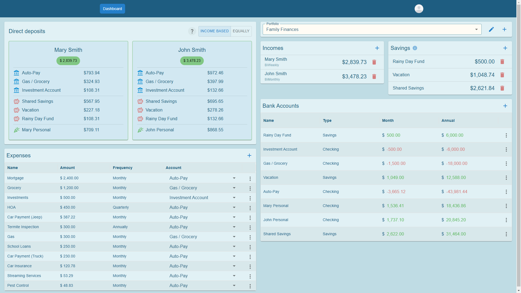Open the help icon near Direct deposits

(192, 31)
